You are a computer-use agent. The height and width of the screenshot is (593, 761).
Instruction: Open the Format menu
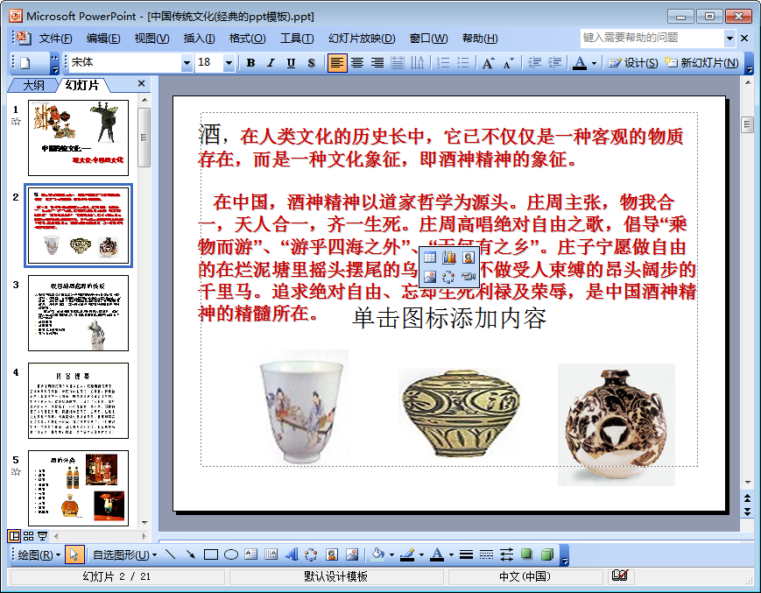248,39
